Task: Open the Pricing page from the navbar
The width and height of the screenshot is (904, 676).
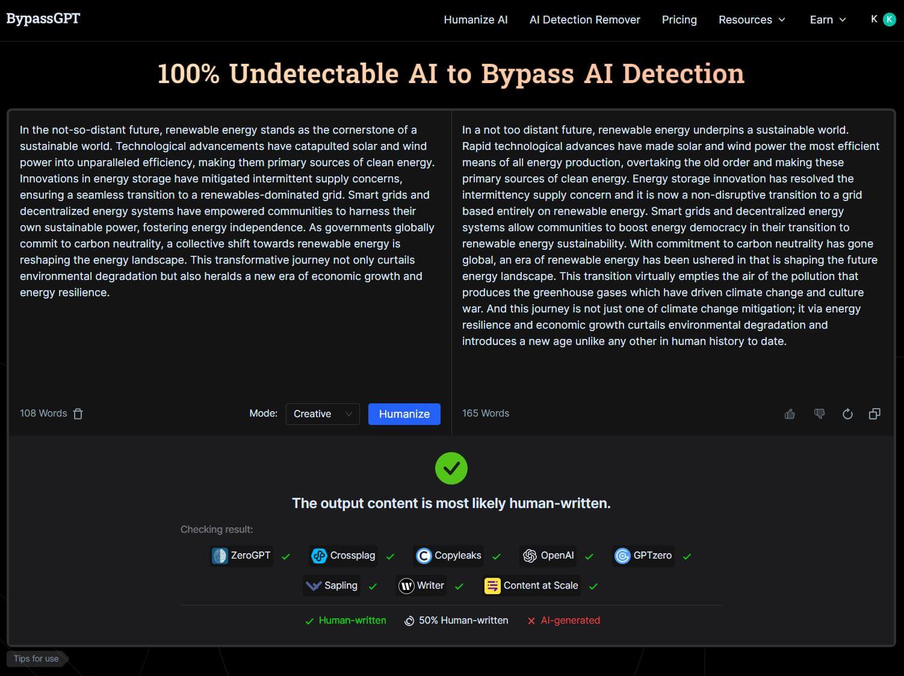Action: click(679, 20)
